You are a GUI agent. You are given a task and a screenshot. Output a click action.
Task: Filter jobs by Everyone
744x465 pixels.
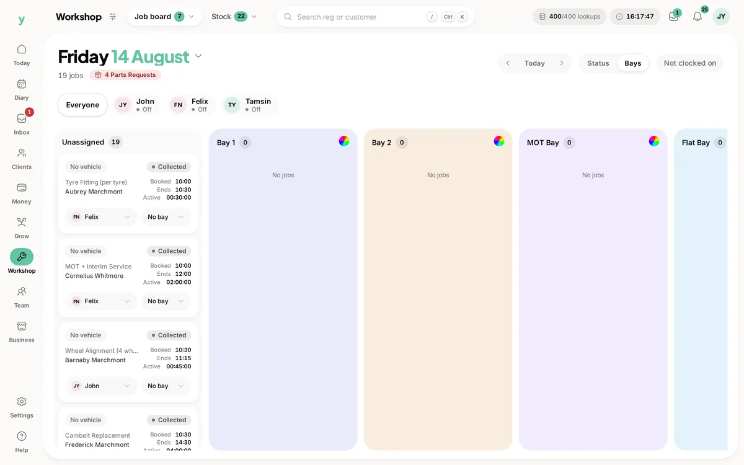tap(82, 105)
